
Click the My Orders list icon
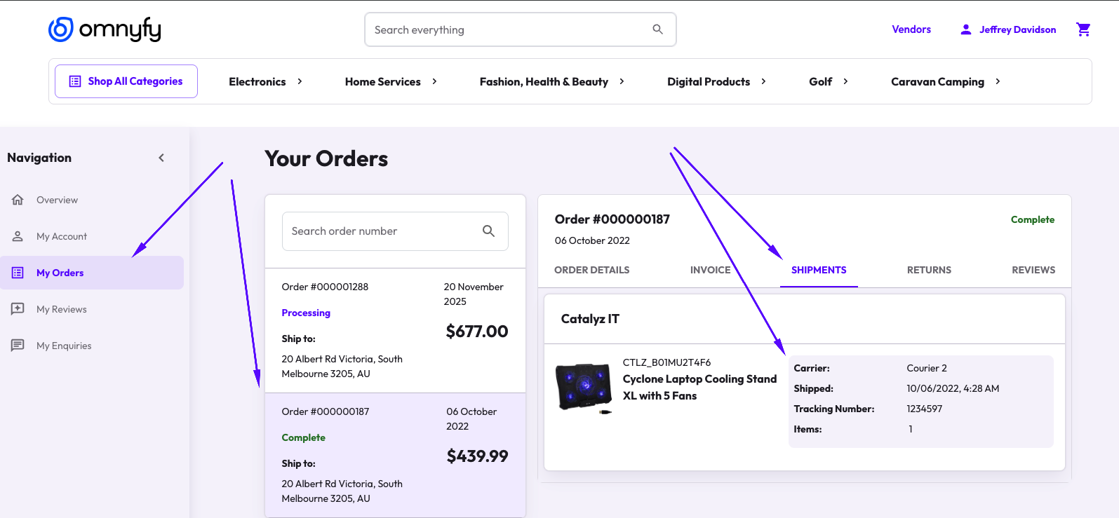[18, 273]
